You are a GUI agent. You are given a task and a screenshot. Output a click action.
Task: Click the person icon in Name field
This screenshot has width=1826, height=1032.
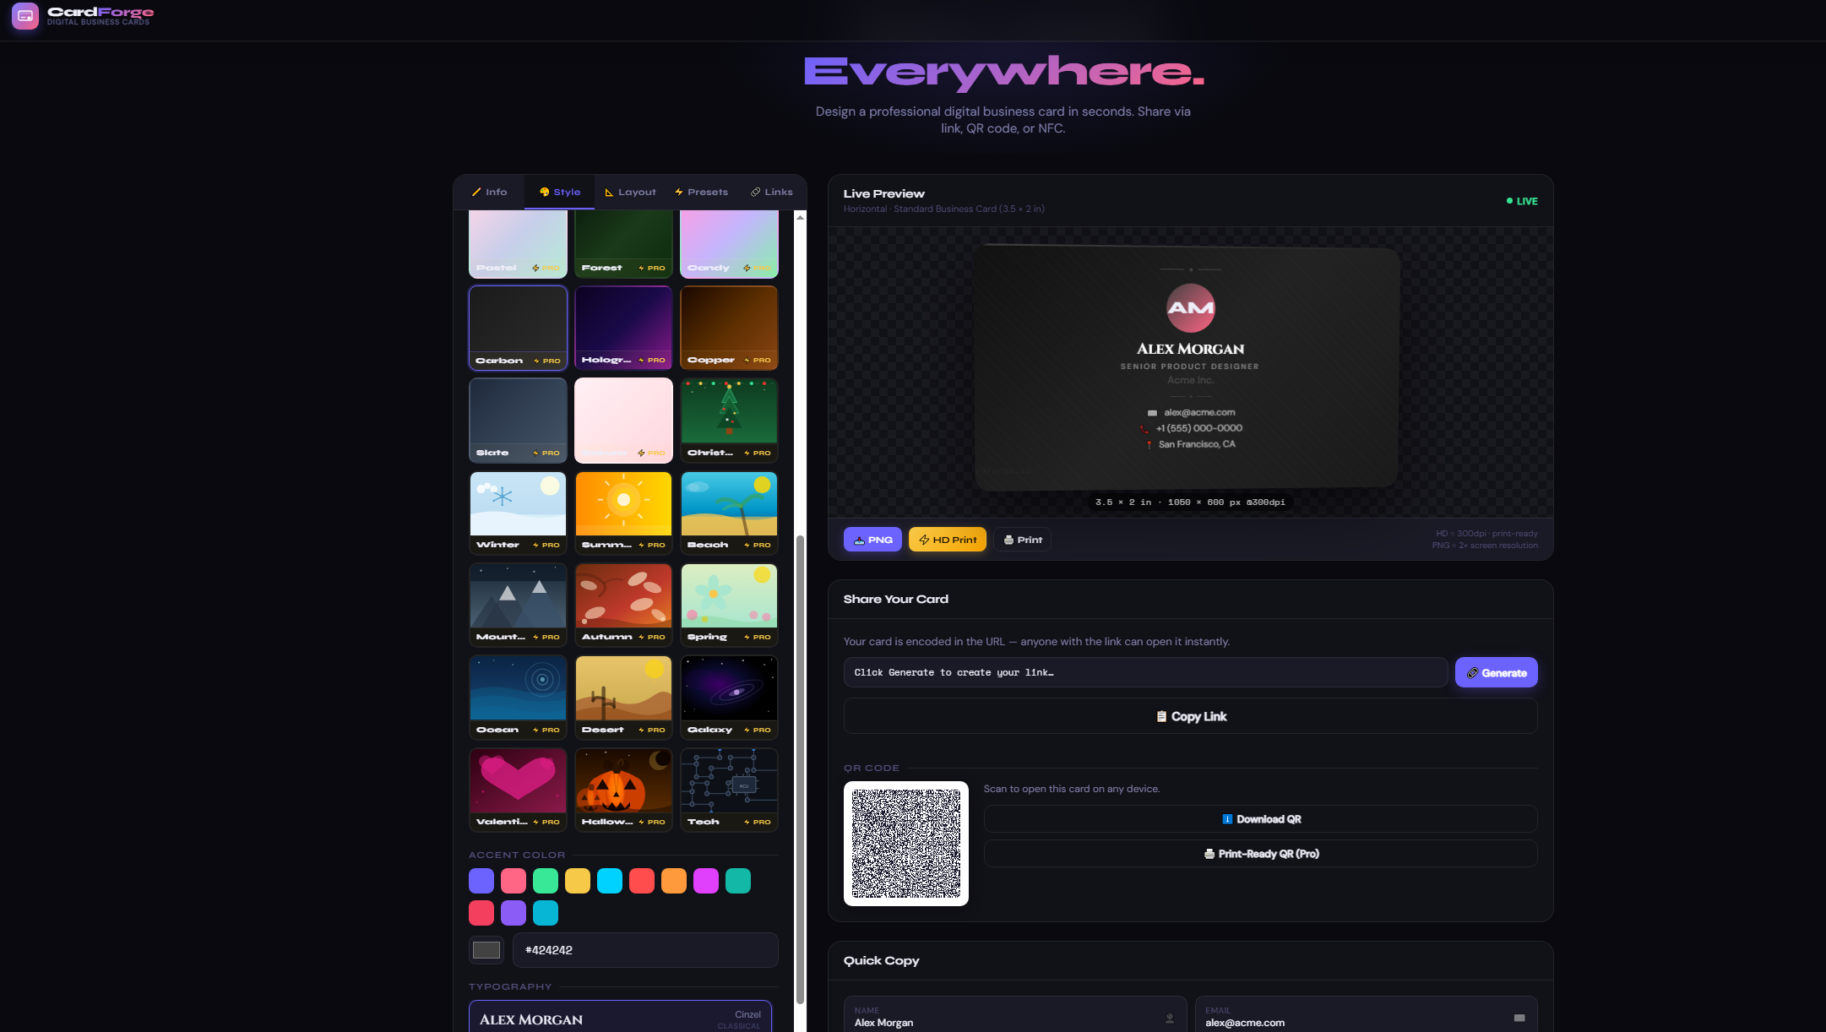[x=1170, y=1018]
